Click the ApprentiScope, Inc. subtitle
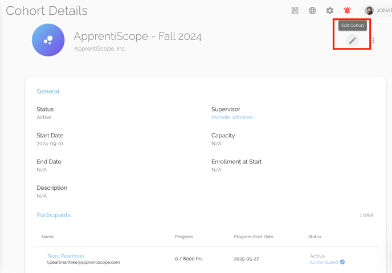The height and width of the screenshot is (273, 392). click(x=100, y=48)
